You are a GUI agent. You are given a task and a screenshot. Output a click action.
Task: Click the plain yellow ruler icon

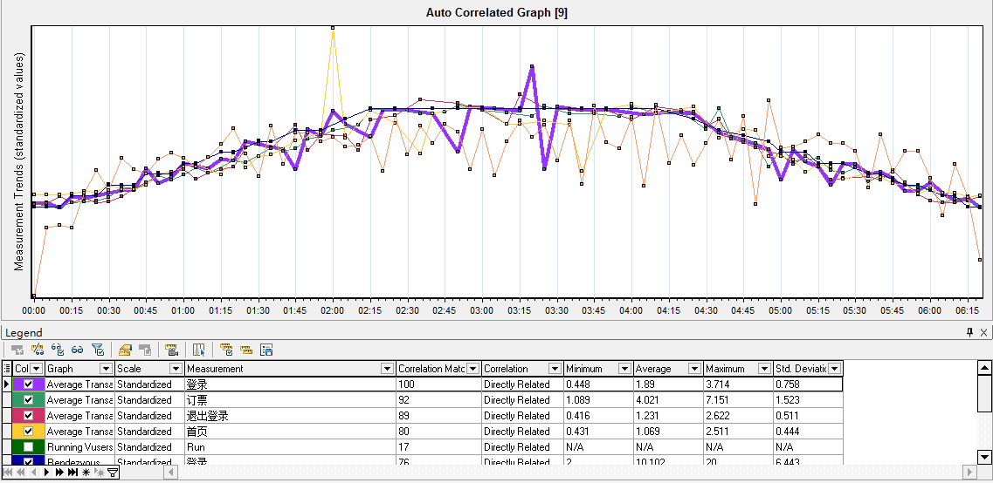coord(245,349)
